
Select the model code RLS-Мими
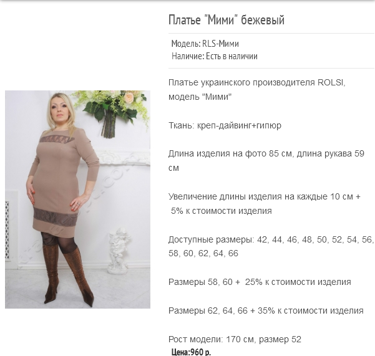point(220,44)
